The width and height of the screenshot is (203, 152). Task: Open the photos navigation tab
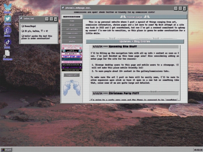click(72, 41)
